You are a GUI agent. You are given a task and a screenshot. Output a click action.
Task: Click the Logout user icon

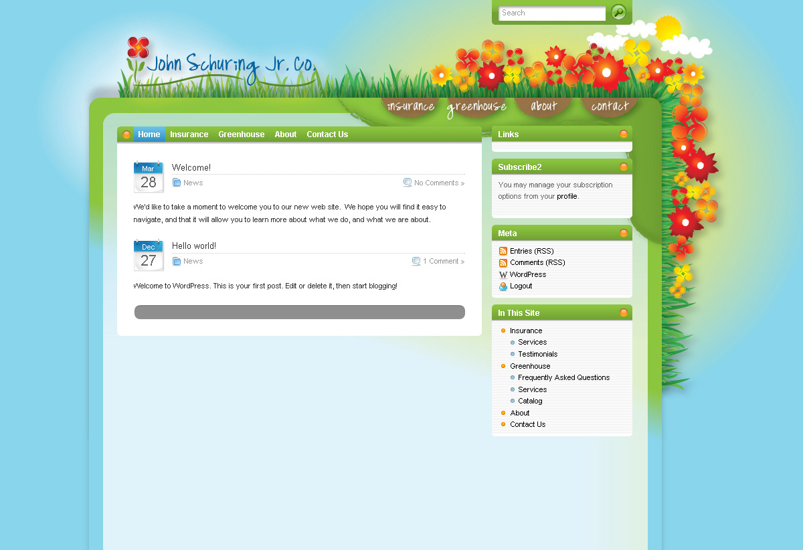(x=503, y=286)
